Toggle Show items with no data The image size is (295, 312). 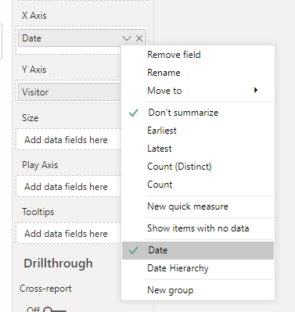coord(198,228)
